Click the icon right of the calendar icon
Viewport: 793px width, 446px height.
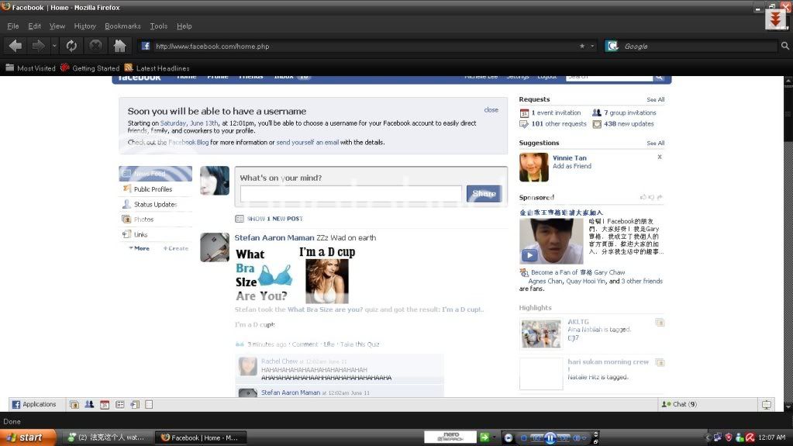[120, 404]
